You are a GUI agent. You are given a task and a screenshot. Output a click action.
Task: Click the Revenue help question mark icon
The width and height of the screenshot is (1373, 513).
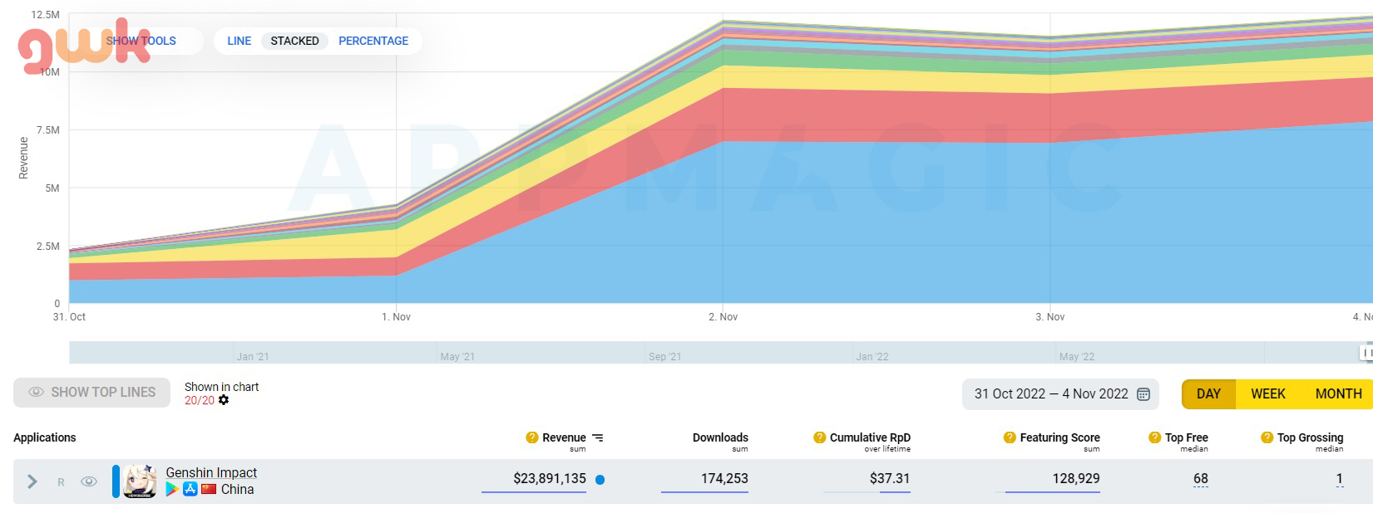tap(532, 437)
